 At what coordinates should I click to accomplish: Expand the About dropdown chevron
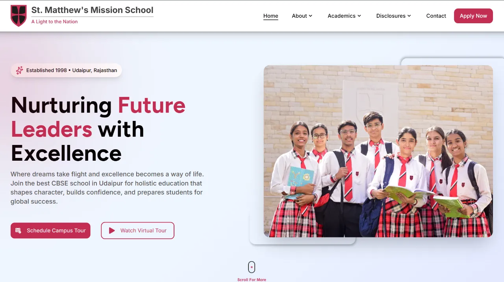click(x=310, y=16)
